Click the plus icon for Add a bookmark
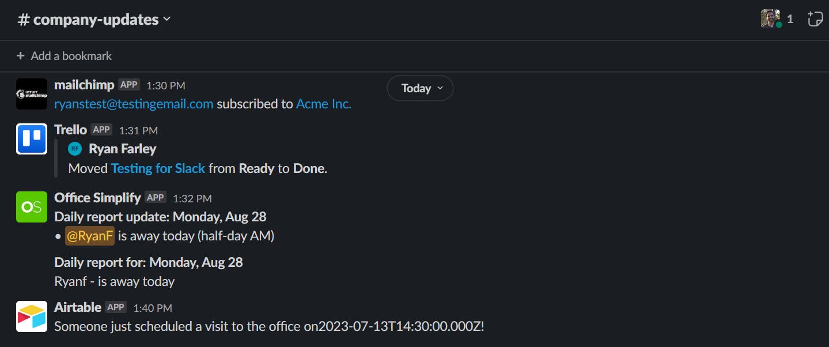829x347 pixels. (x=21, y=56)
